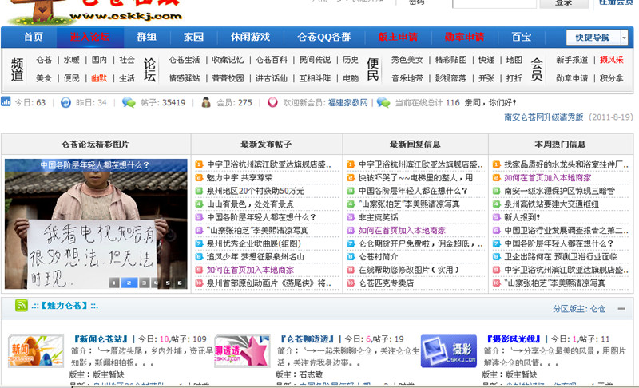Image resolution: width=639 pixels, height=388 pixels.
Task: Open 民间传说 forum link
Action: tap(315, 60)
